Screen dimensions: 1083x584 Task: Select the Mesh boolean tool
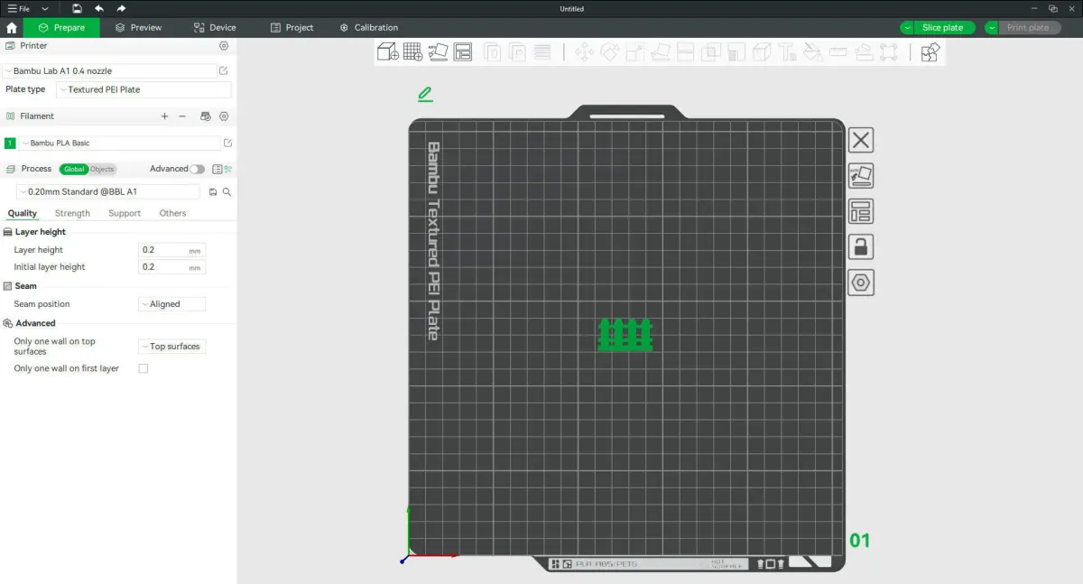[x=711, y=52]
